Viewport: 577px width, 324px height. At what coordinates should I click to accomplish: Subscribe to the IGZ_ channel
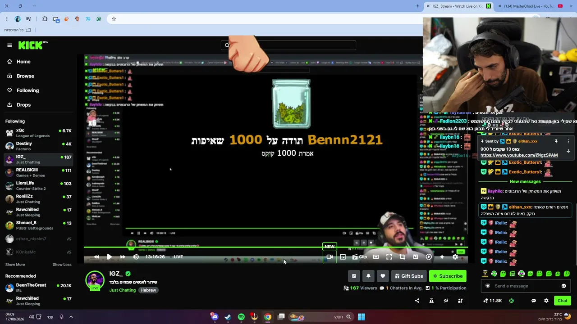(448, 276)
